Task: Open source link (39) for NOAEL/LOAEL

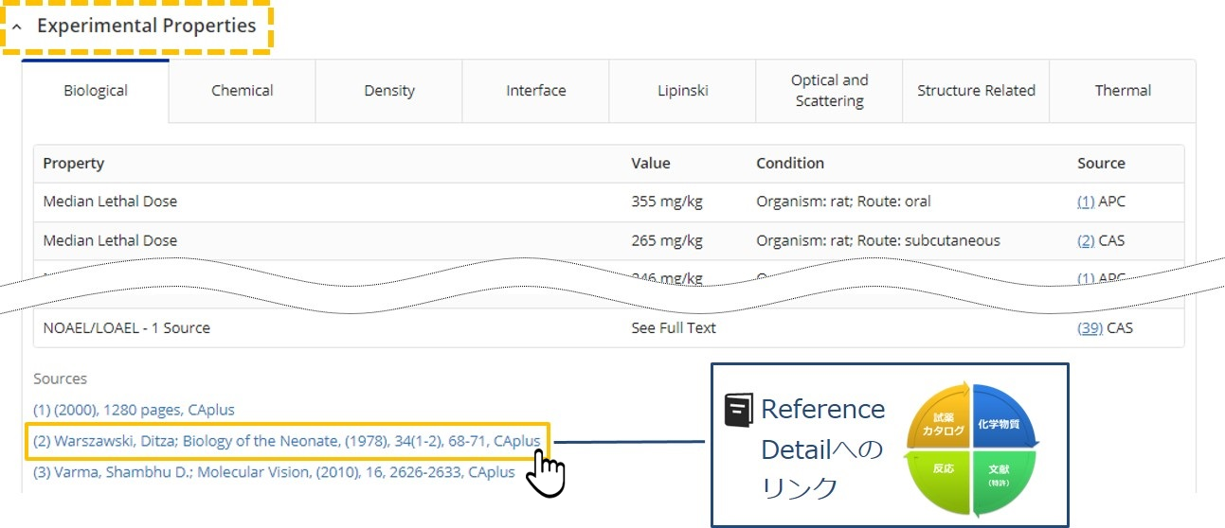Action: (1089, 328)
